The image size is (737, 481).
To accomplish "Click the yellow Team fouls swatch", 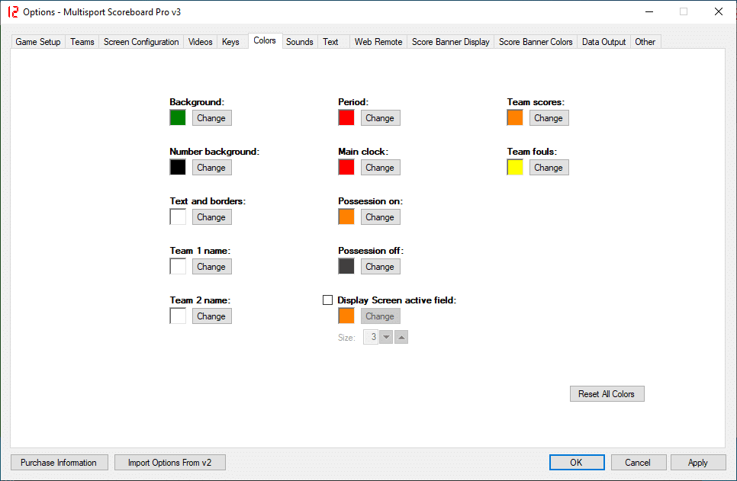I will click(515, 168).
